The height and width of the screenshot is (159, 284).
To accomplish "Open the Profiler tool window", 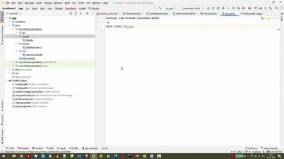I will tap(74, 148).
